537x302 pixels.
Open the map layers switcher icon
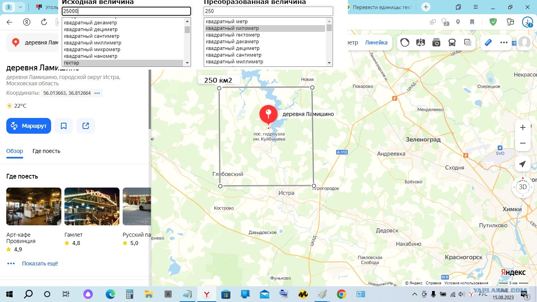coord(468,42)
